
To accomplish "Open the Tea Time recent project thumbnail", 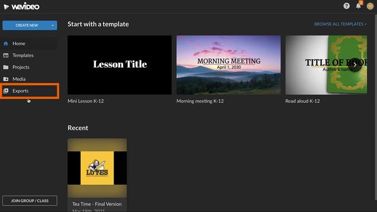I will tap(97, 168).
